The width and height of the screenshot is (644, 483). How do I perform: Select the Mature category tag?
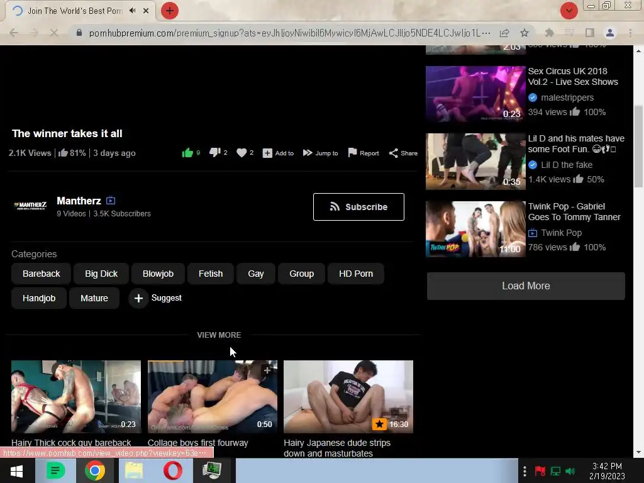click(x=94, y=298)
